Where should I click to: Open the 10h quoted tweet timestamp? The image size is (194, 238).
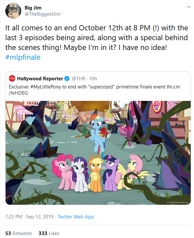pos(93,79)
